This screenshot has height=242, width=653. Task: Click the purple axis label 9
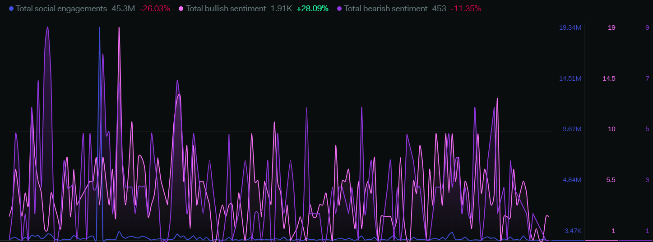point(648,28)
